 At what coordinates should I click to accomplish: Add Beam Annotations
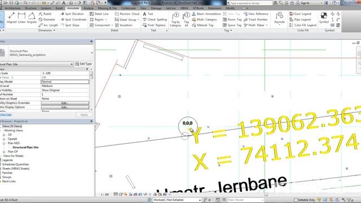tap(206, 14)
